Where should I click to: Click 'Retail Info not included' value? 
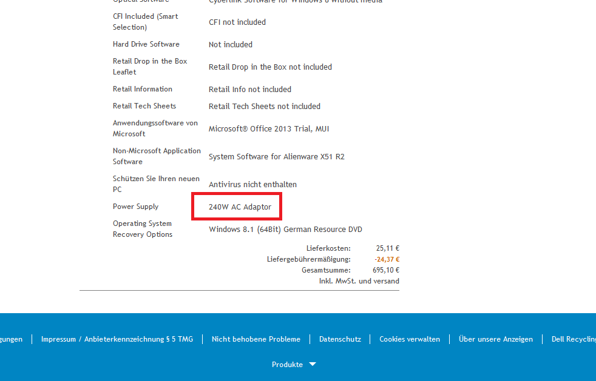(x=249, y=89)
